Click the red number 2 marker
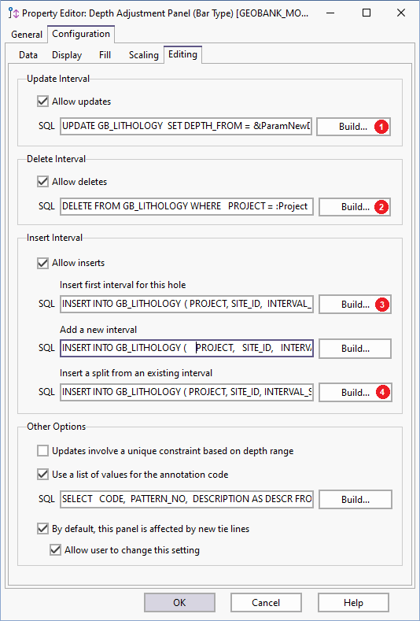420x621 pixels. pyautogui.click(x=381, y=207)
